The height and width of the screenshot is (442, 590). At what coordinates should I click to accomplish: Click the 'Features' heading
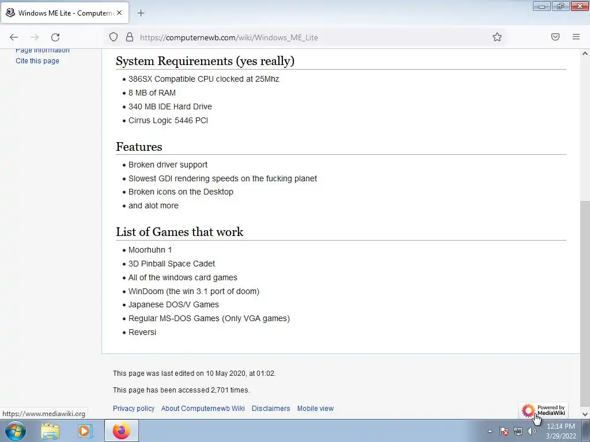coord(139,147)
